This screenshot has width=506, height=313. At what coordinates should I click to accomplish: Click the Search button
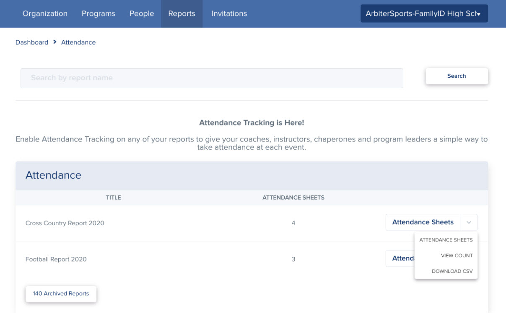point(457,76)
